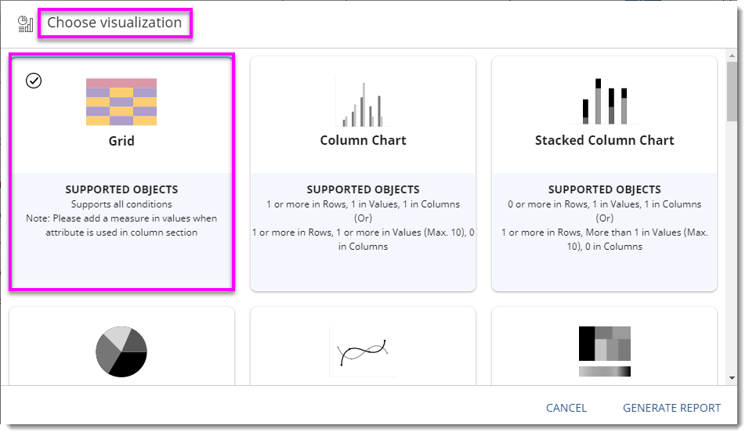Select the Column Chart icon

tap(363, 102)
